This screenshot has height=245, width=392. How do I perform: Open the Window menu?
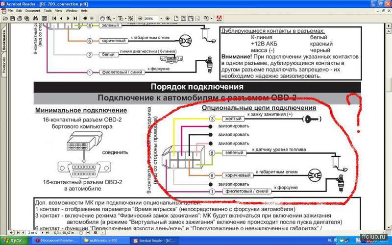click(72, 11)
